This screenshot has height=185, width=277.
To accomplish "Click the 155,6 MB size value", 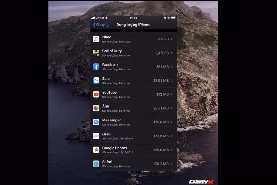I will point(161,150).
